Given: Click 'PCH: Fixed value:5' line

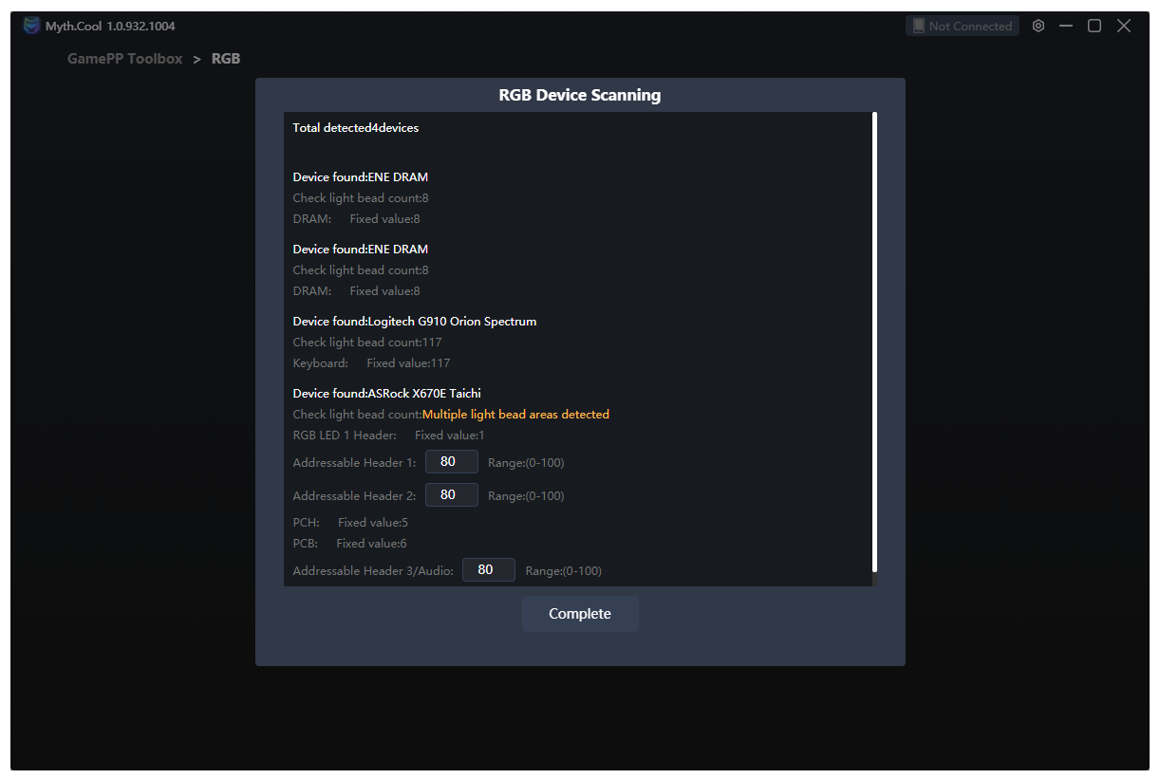Looking at the screenshot, I should [x=350, y=523].
